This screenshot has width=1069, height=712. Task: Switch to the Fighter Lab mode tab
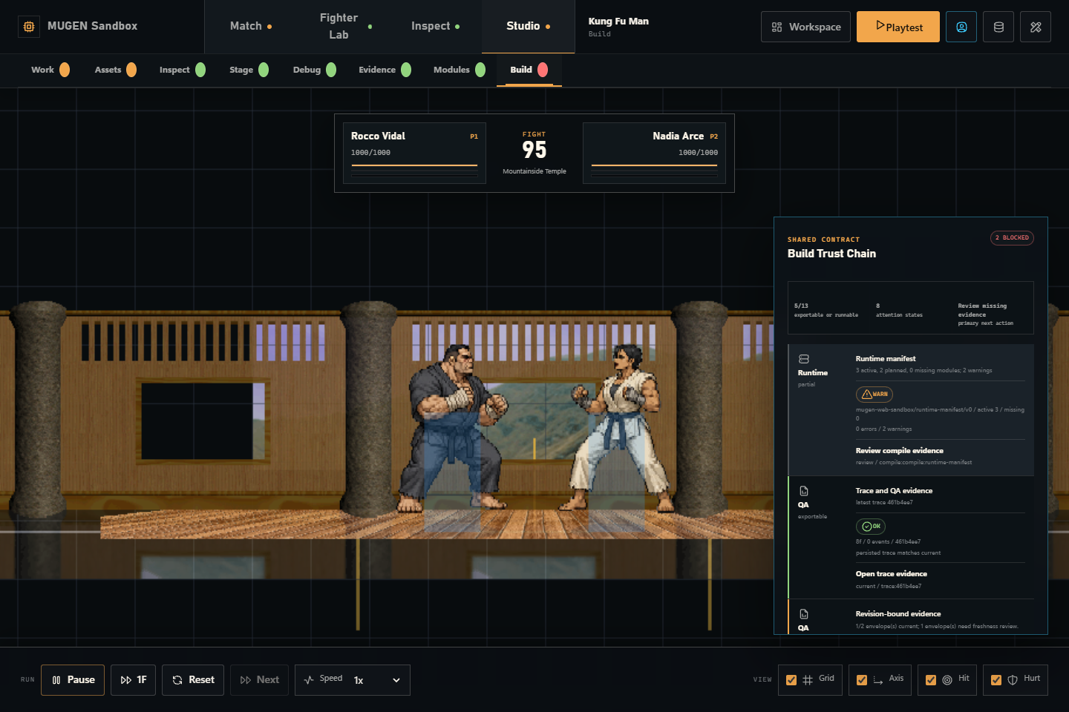[x=343, y=26]
